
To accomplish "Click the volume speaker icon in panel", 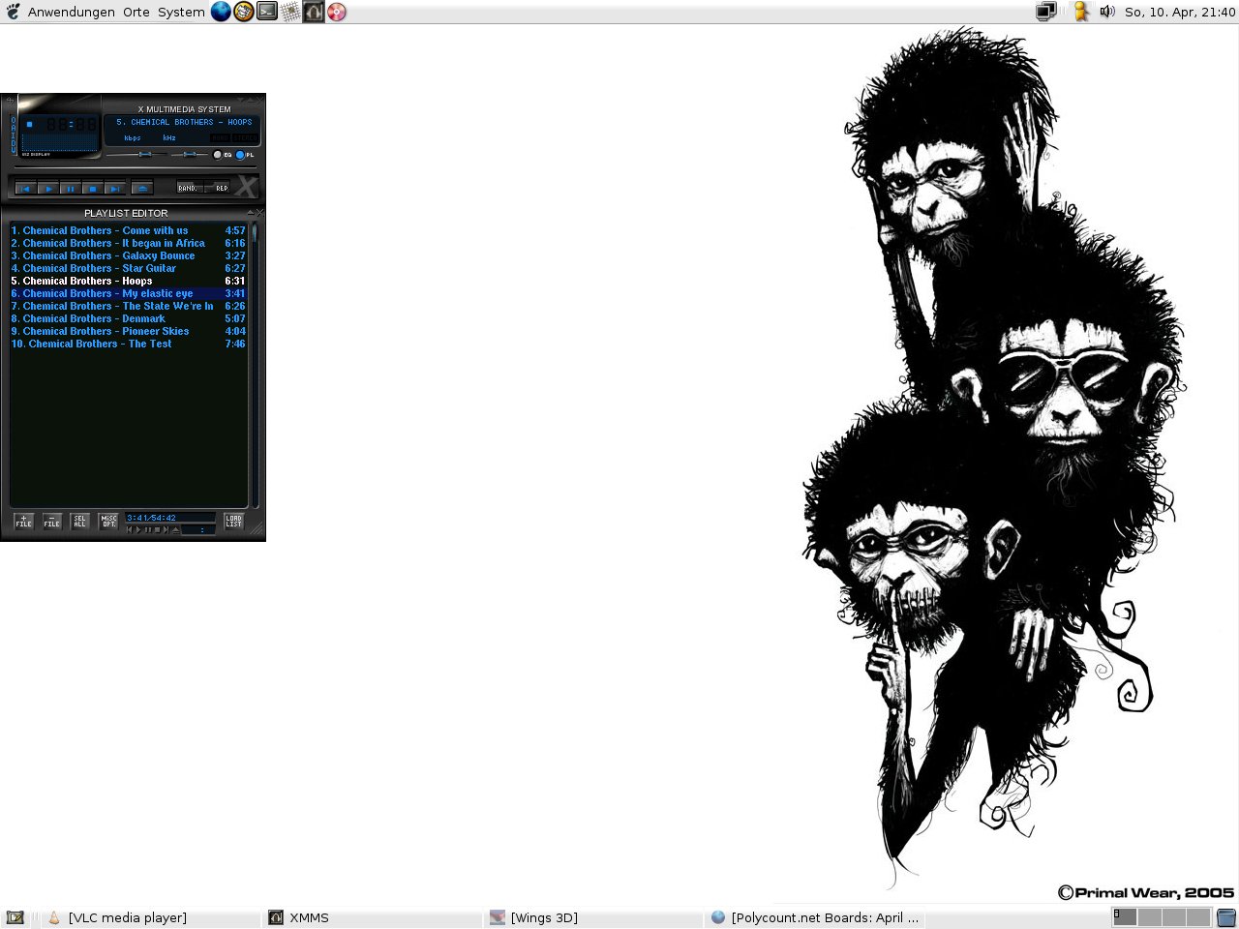I will click(1107, 12).
